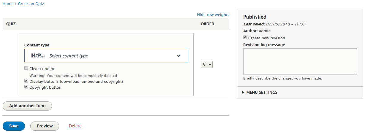Click the chevron arrow in content type selector
The image size is (365, 136).
tap(178, 56)
